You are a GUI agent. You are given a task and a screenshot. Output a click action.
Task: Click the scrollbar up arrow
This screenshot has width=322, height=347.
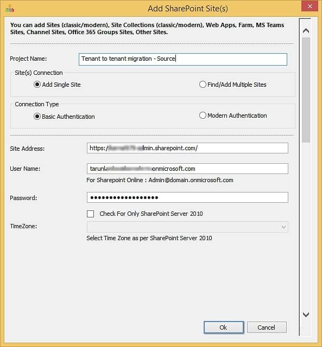306,31
